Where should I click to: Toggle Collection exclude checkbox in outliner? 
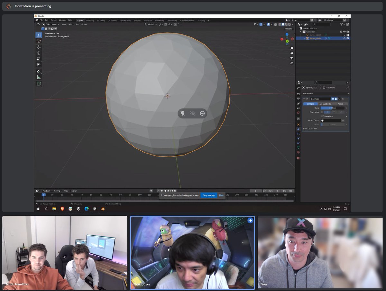[x=341, y=32]
